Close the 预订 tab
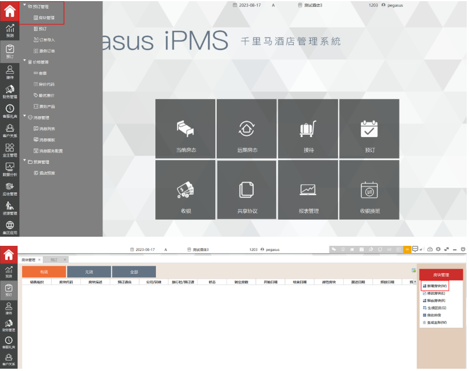This screenshot has width=469, height=371. click(x=65, y=259)
